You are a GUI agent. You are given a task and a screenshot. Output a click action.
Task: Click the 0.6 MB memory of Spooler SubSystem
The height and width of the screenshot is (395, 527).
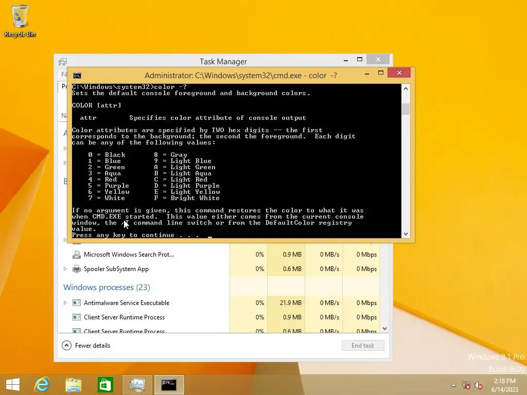pyautogui.click(x=292, y=269)
